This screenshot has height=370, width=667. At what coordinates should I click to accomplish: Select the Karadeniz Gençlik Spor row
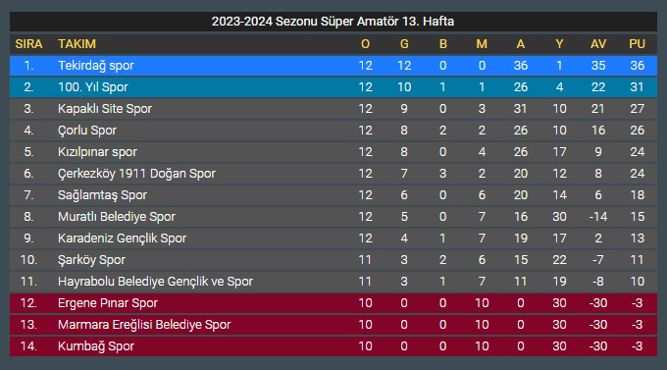[333, 238]
